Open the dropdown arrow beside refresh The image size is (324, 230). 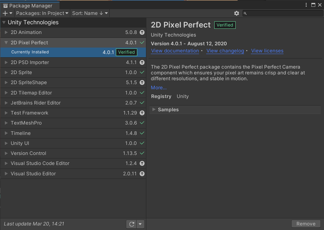coord(140,224)
